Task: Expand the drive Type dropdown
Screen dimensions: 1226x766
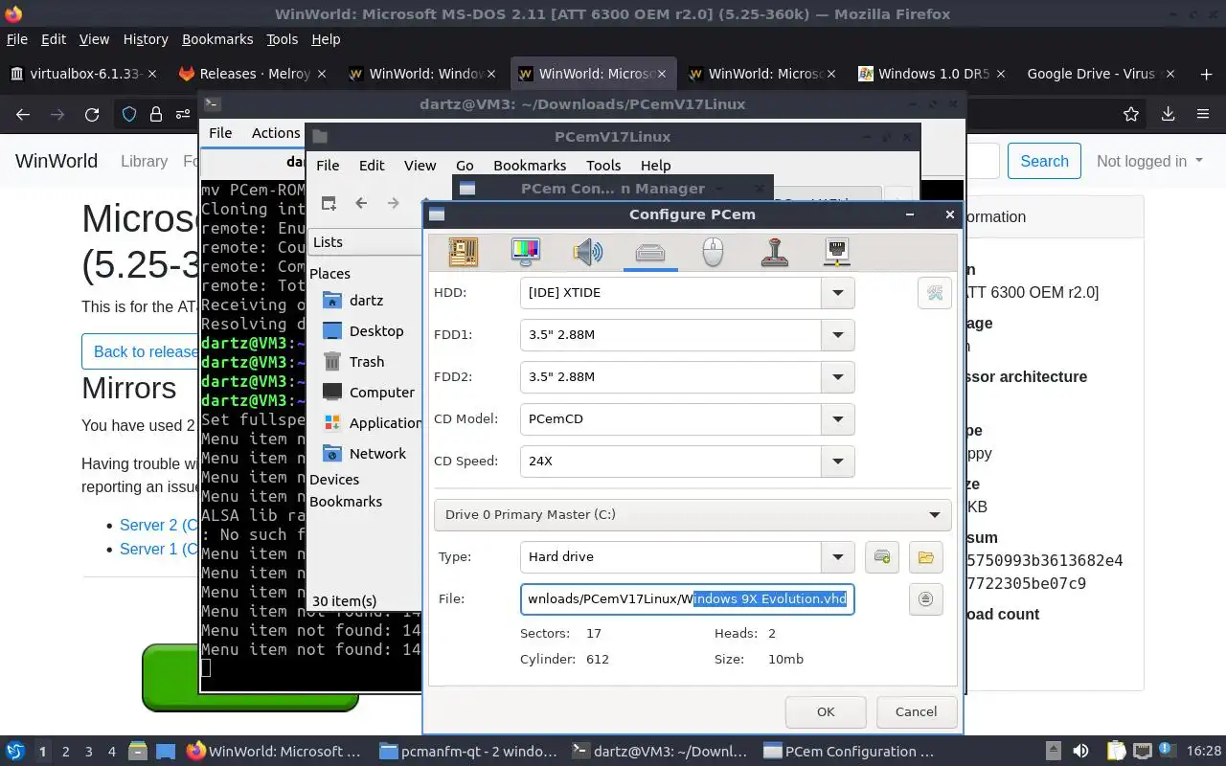Action: (x=838, y=557)
